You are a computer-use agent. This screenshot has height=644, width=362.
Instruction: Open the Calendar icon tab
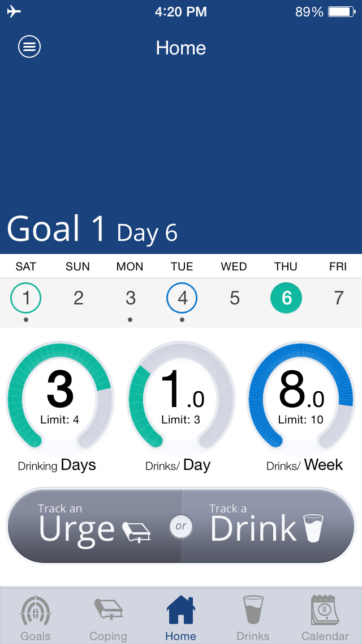click(325, 610)
